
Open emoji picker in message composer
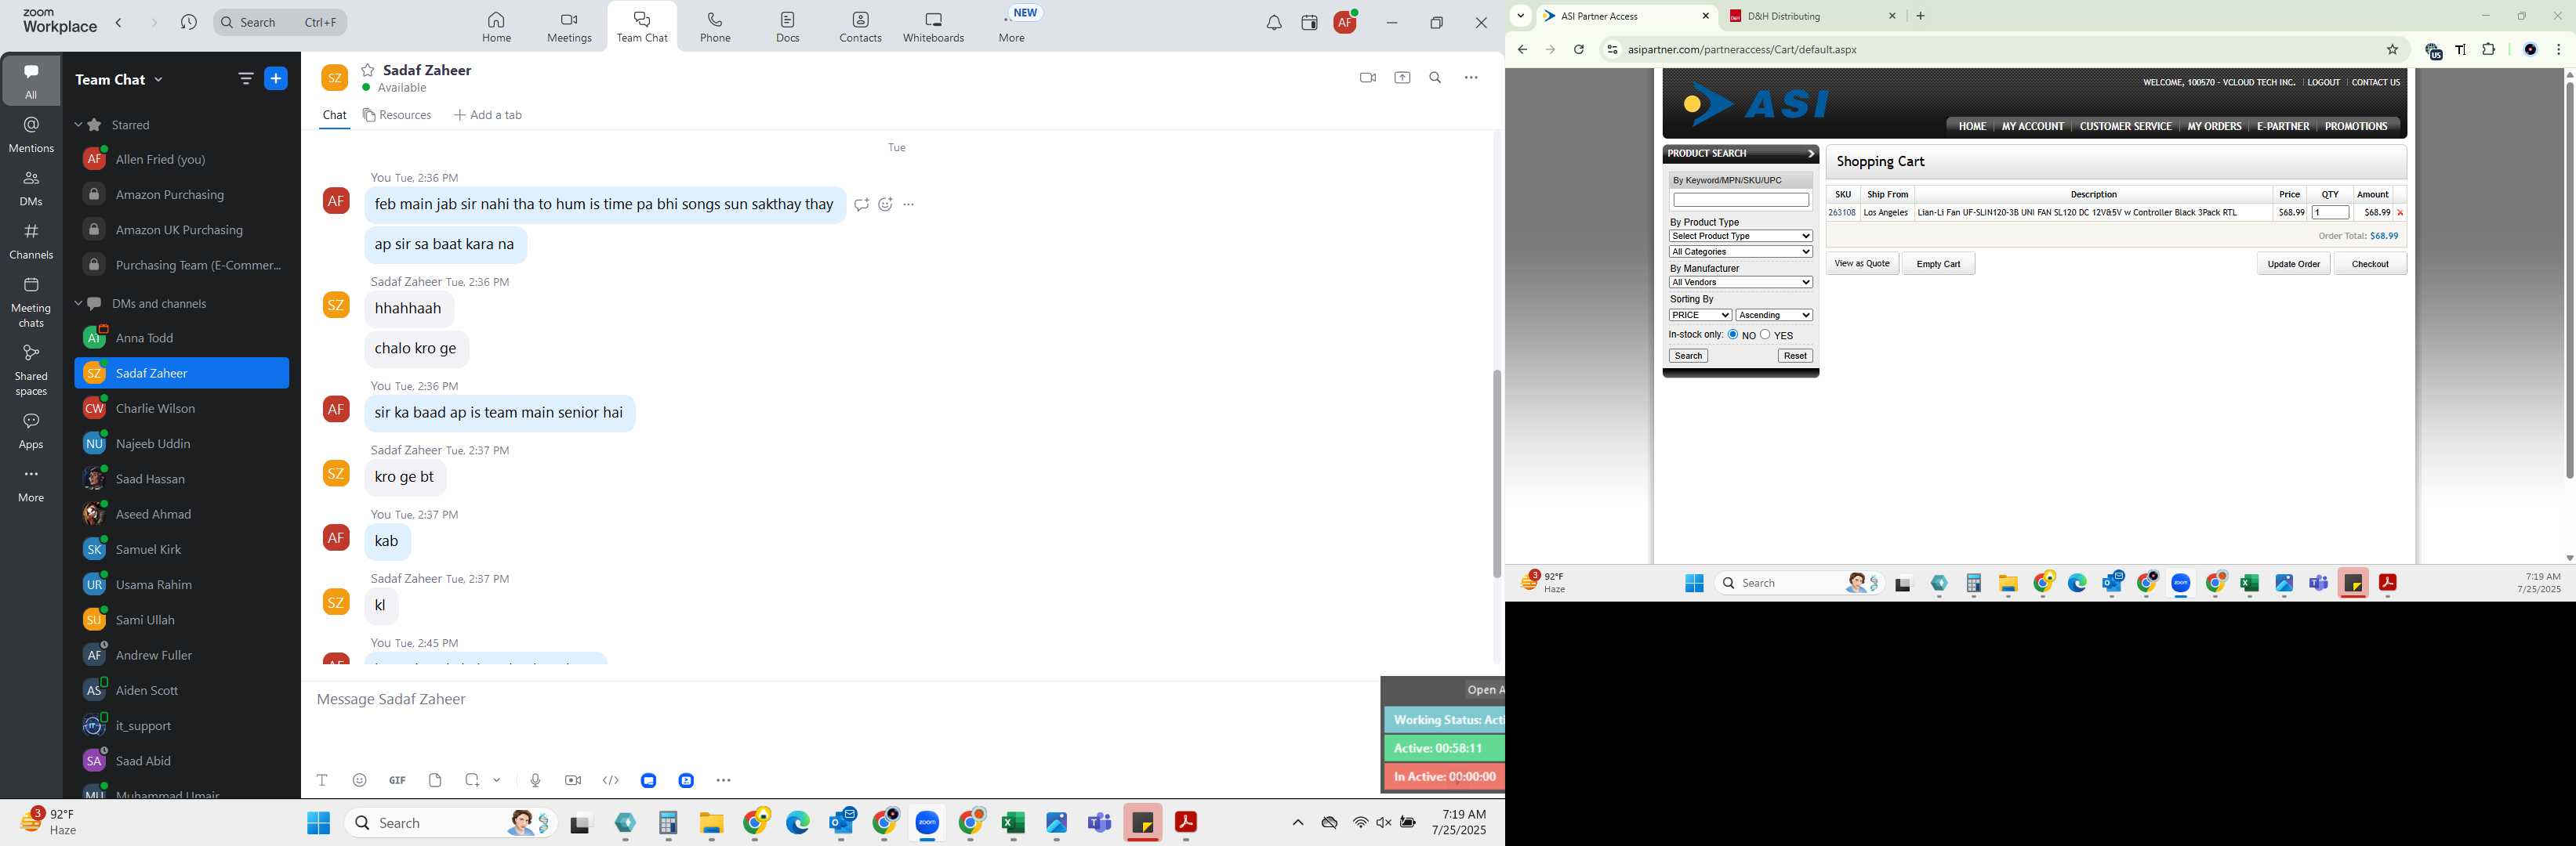360,780
